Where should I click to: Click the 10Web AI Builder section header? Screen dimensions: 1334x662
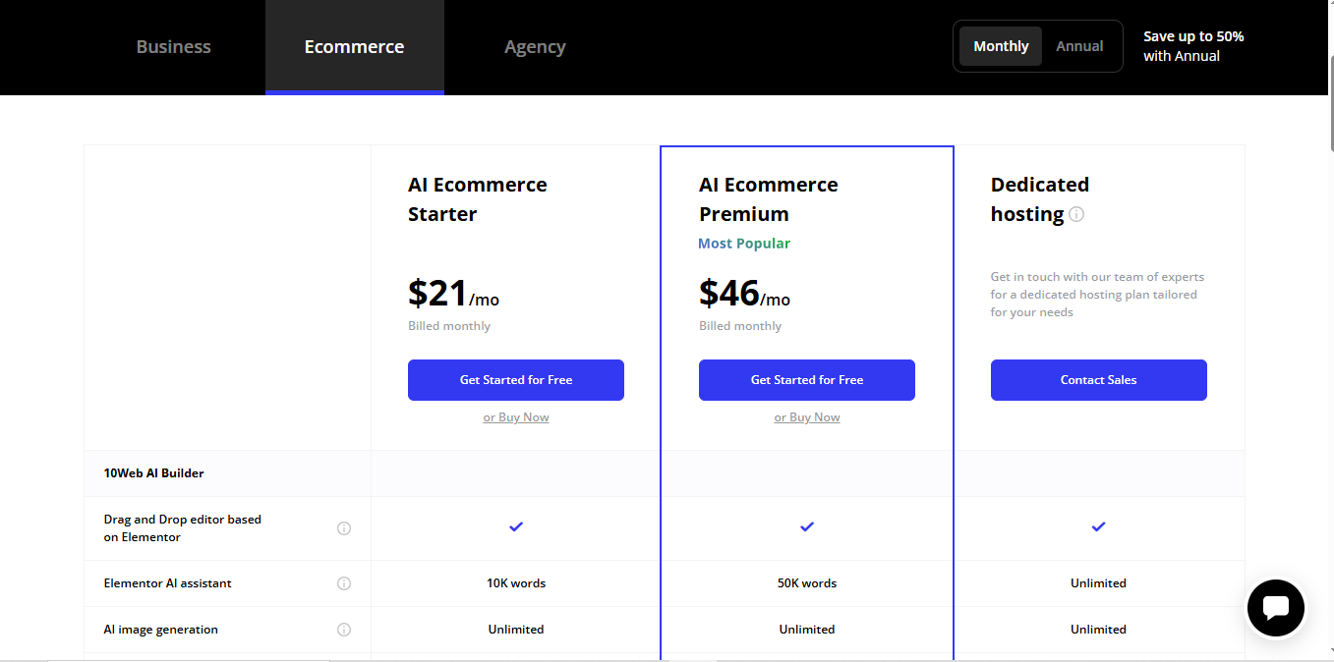click(153, 473)
